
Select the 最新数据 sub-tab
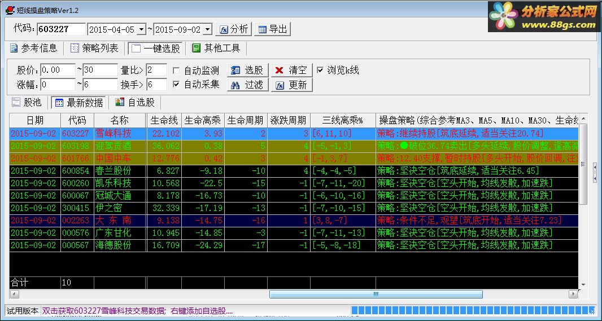point(78,103)
